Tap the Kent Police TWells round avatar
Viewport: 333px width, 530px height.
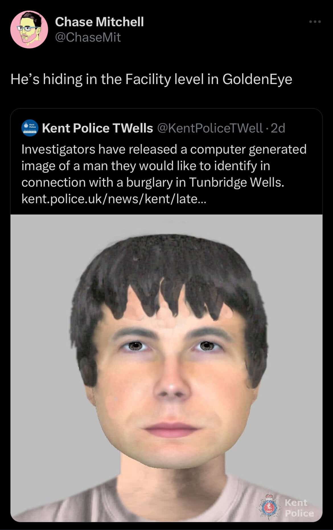point(30,129)
